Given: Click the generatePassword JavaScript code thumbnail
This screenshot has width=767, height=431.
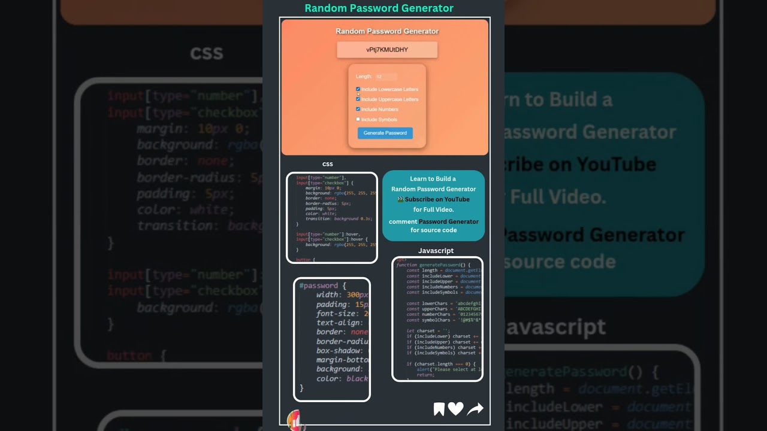Looking at the screenshot, I should coord(437,319).
